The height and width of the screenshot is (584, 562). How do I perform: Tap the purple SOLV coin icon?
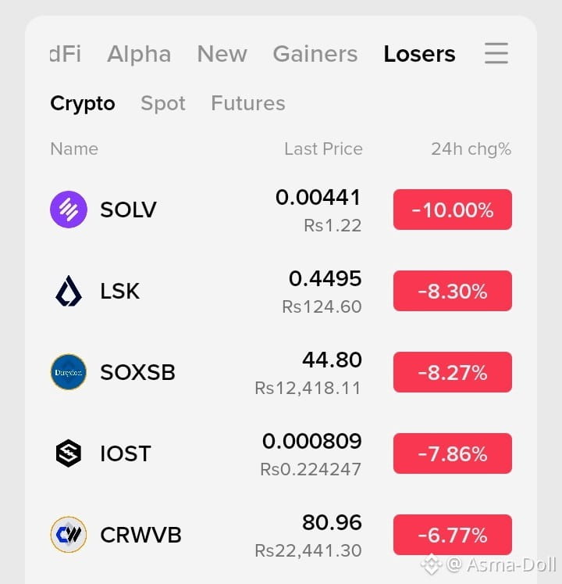click(x=69, y=210)
